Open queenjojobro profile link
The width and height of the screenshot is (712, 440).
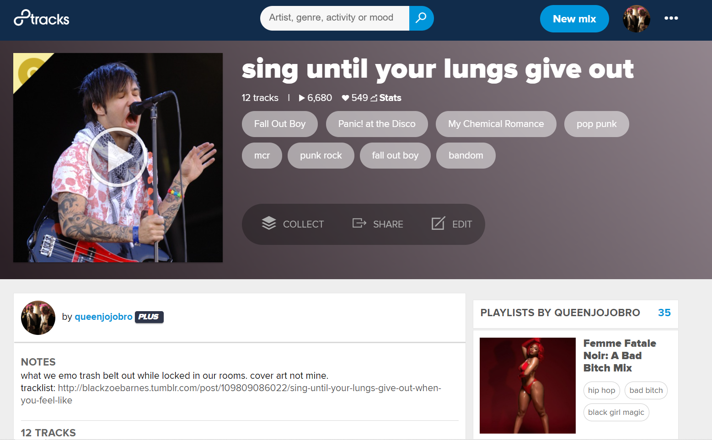(103, 317)
